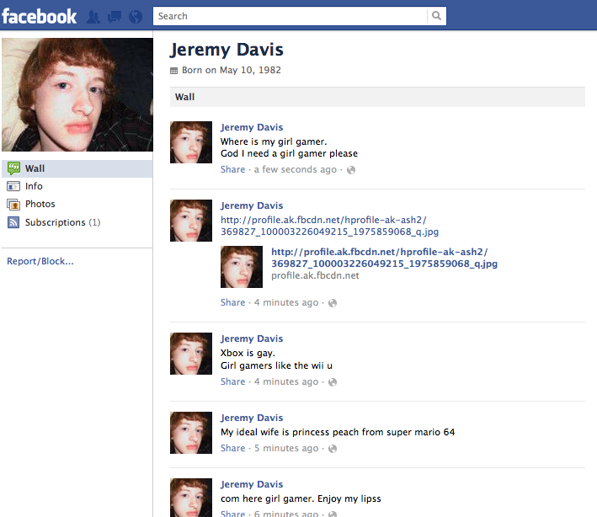
Task: Click privacy globe on 'Xbox is gay' post
Action: pos(333,381)
